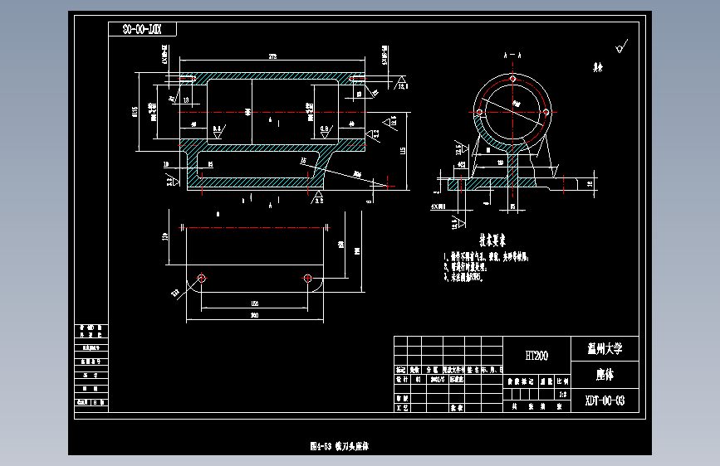Select the 155 hole-spacing dimension in bottom view

coord(255,303)
